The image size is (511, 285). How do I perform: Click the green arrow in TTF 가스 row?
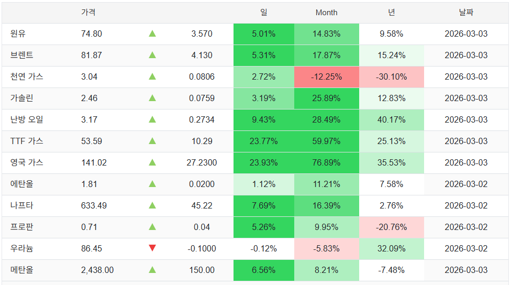152,141
